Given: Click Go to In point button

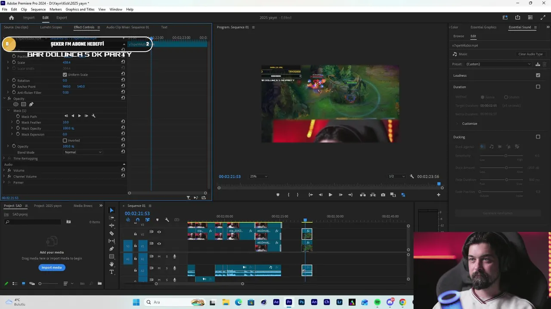Looking at the screenshot, I should coord(311,195).
